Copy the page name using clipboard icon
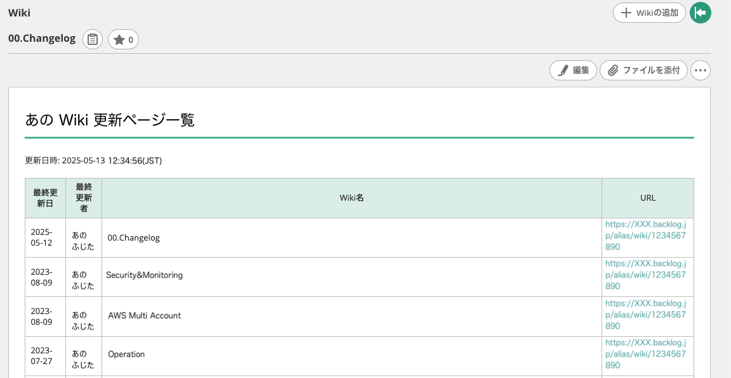This screenshot has width=731, height=378. (92, 39)
